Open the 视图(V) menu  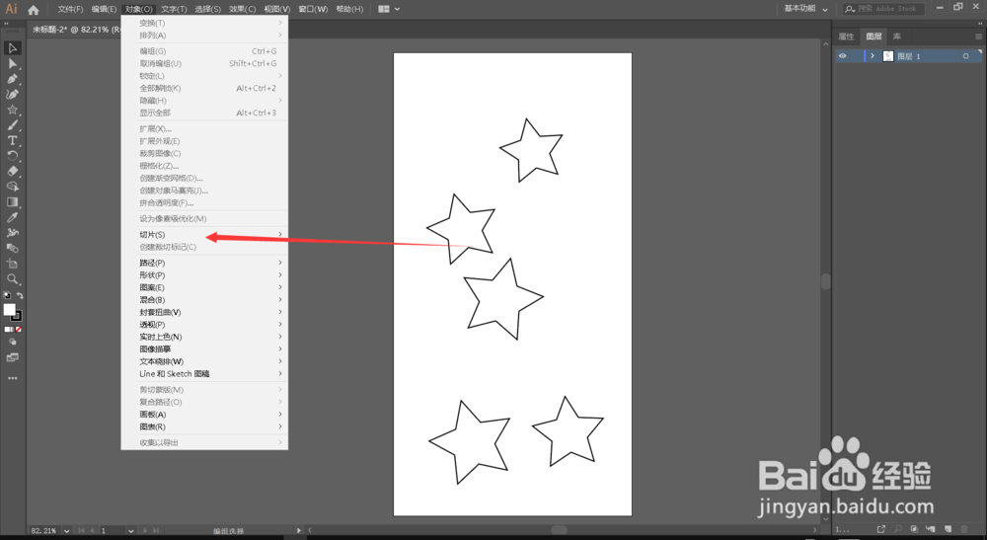tap(277, 9)
